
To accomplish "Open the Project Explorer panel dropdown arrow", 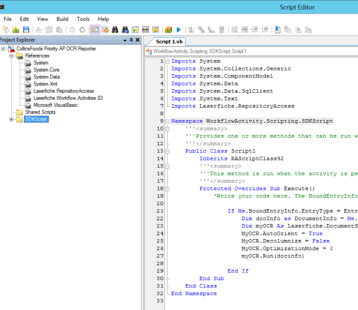I will [125, 40].
